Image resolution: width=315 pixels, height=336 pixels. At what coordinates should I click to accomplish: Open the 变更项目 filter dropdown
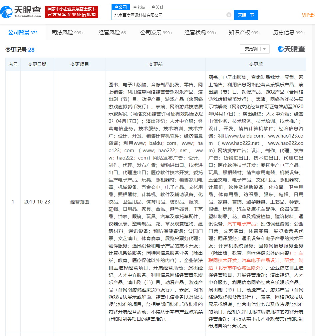[x=255, y=49]
